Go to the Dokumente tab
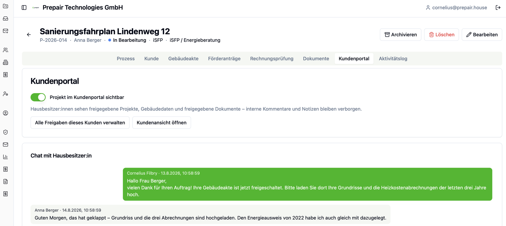 pyautogui.click(x=316, y=59)
